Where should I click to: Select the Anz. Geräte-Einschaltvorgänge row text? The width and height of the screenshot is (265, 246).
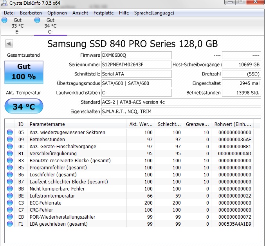63,146
